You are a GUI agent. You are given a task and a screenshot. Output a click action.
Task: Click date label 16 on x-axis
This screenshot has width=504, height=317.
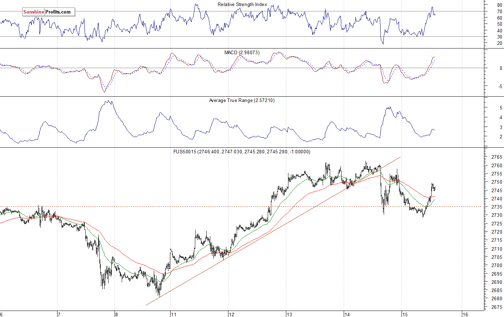point(465,314)
